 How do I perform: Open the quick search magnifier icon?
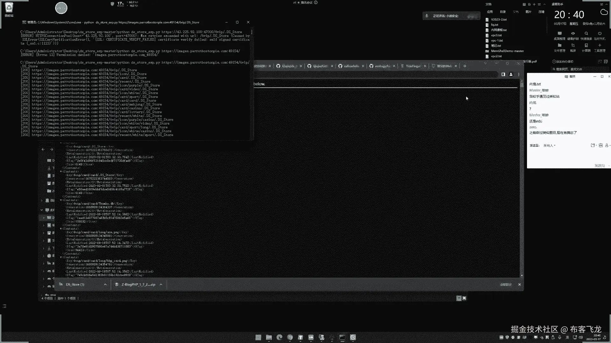pyautogui.click(x=586, y=34)
